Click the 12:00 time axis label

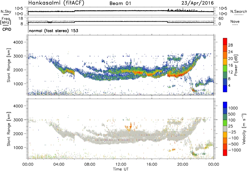(121, 165)
